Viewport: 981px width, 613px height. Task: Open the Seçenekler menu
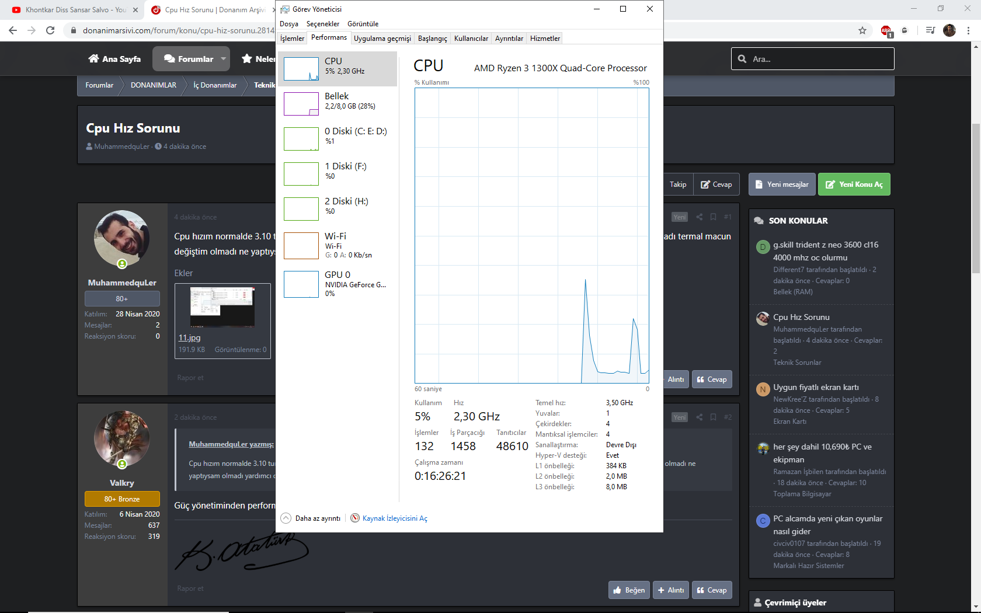323,24
